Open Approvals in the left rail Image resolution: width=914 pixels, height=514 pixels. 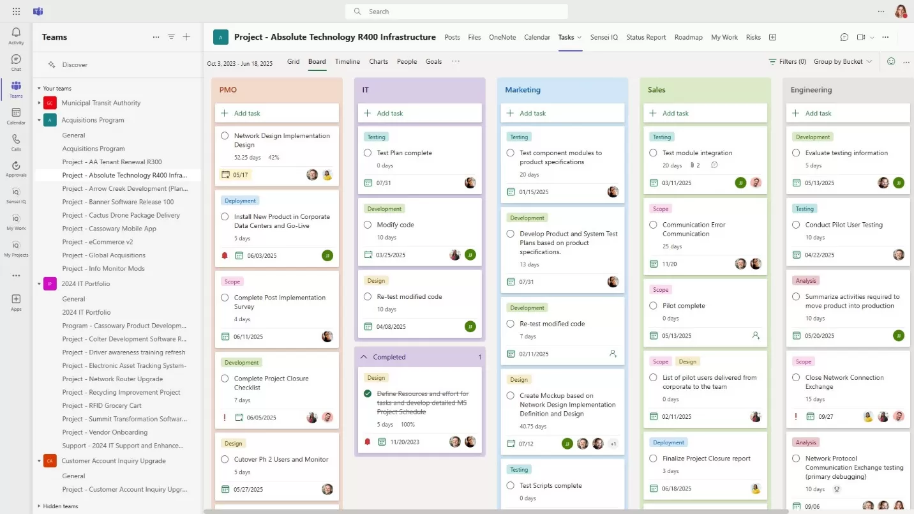click(x=16, y=169)
